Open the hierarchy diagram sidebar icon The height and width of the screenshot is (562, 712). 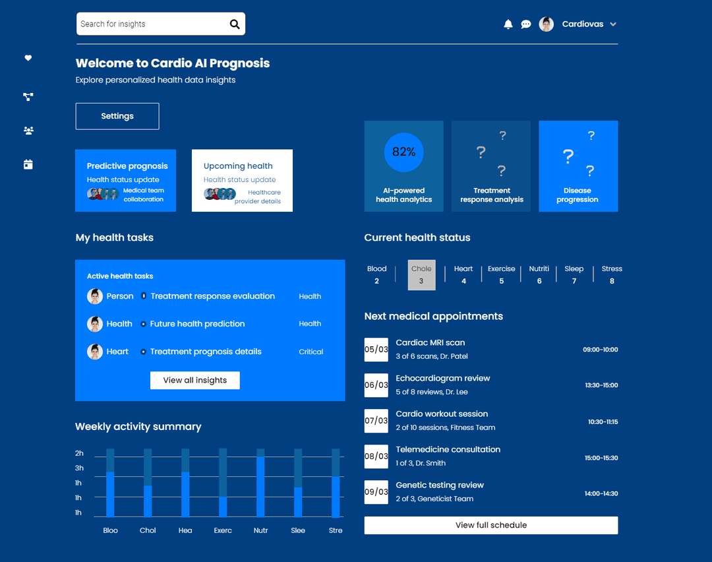pyautogui.click(x=28, y=97)
